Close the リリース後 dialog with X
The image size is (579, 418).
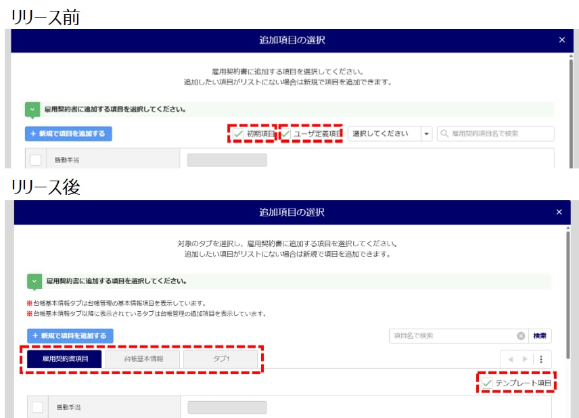(559, 212)
